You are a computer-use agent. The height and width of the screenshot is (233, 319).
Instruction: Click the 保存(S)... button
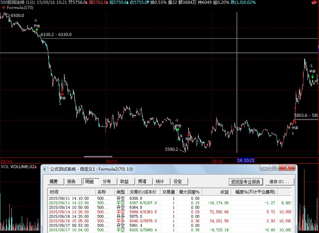click(x=279, y=181)
